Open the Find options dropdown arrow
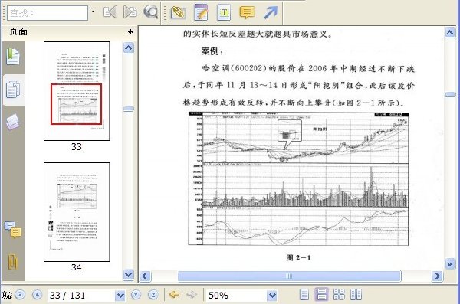Image resolution: width=460 pixels, height=304 pixels. [94, 11]
